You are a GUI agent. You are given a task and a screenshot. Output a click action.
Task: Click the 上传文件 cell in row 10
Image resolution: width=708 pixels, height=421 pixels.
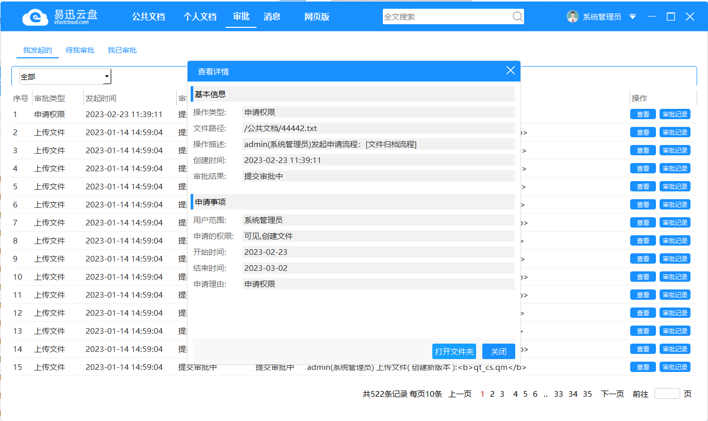[50, 277]
